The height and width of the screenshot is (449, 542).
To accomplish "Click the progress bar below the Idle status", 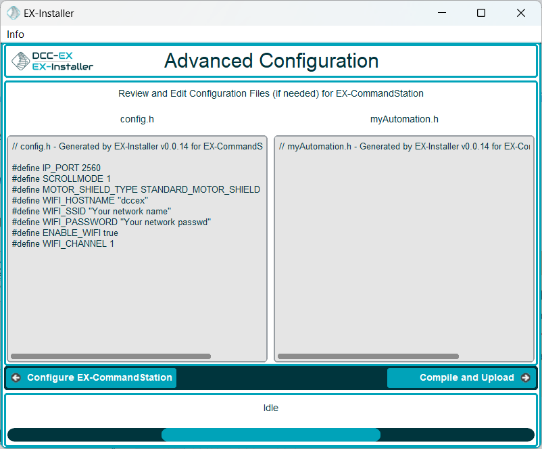I will (270, 435).
